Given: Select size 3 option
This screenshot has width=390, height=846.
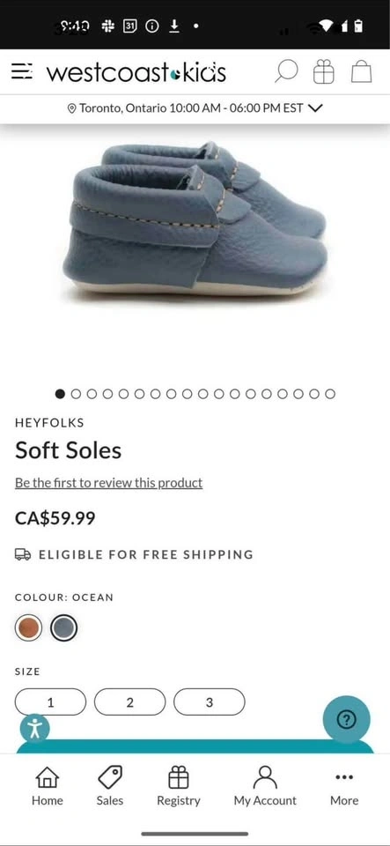Looking at the screenshot, I should (209, 702).
